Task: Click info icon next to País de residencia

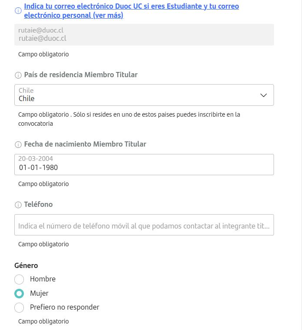Action: pyautogui.click(x=18, y=75)
